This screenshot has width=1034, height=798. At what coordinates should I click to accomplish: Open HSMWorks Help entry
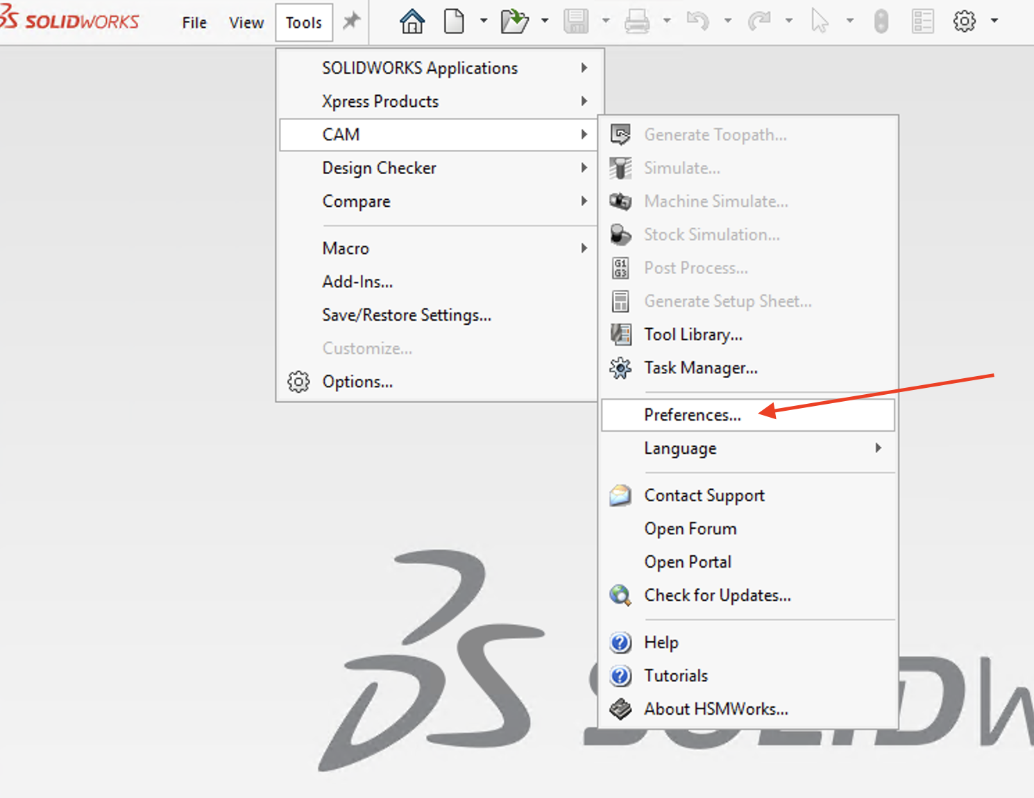click(x=749, y=643)
